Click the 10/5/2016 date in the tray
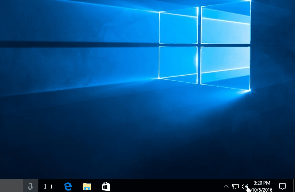This screenshot has width=295, height=192. point(262,189)
